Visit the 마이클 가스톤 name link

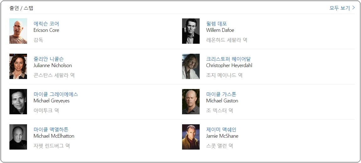tap(221, 94)
